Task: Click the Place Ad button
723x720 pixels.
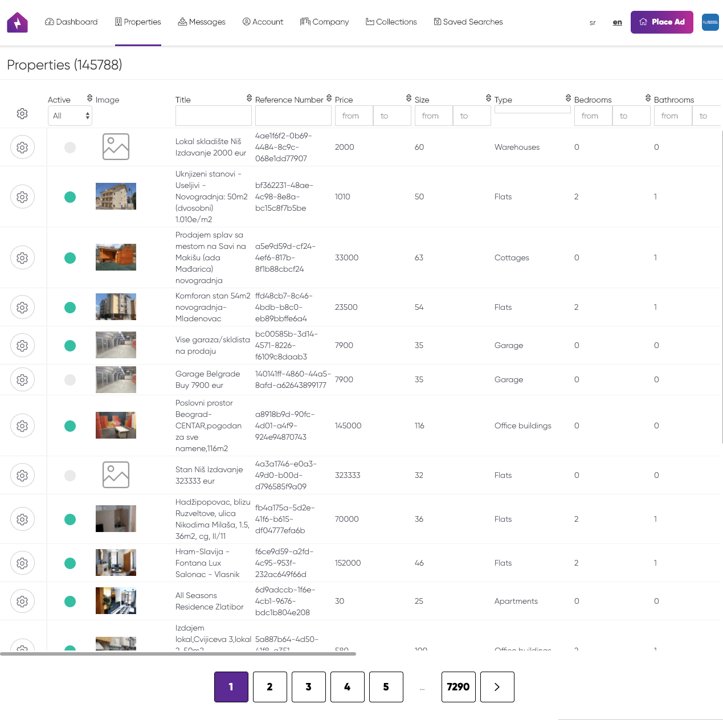Action: click(661, 22)
